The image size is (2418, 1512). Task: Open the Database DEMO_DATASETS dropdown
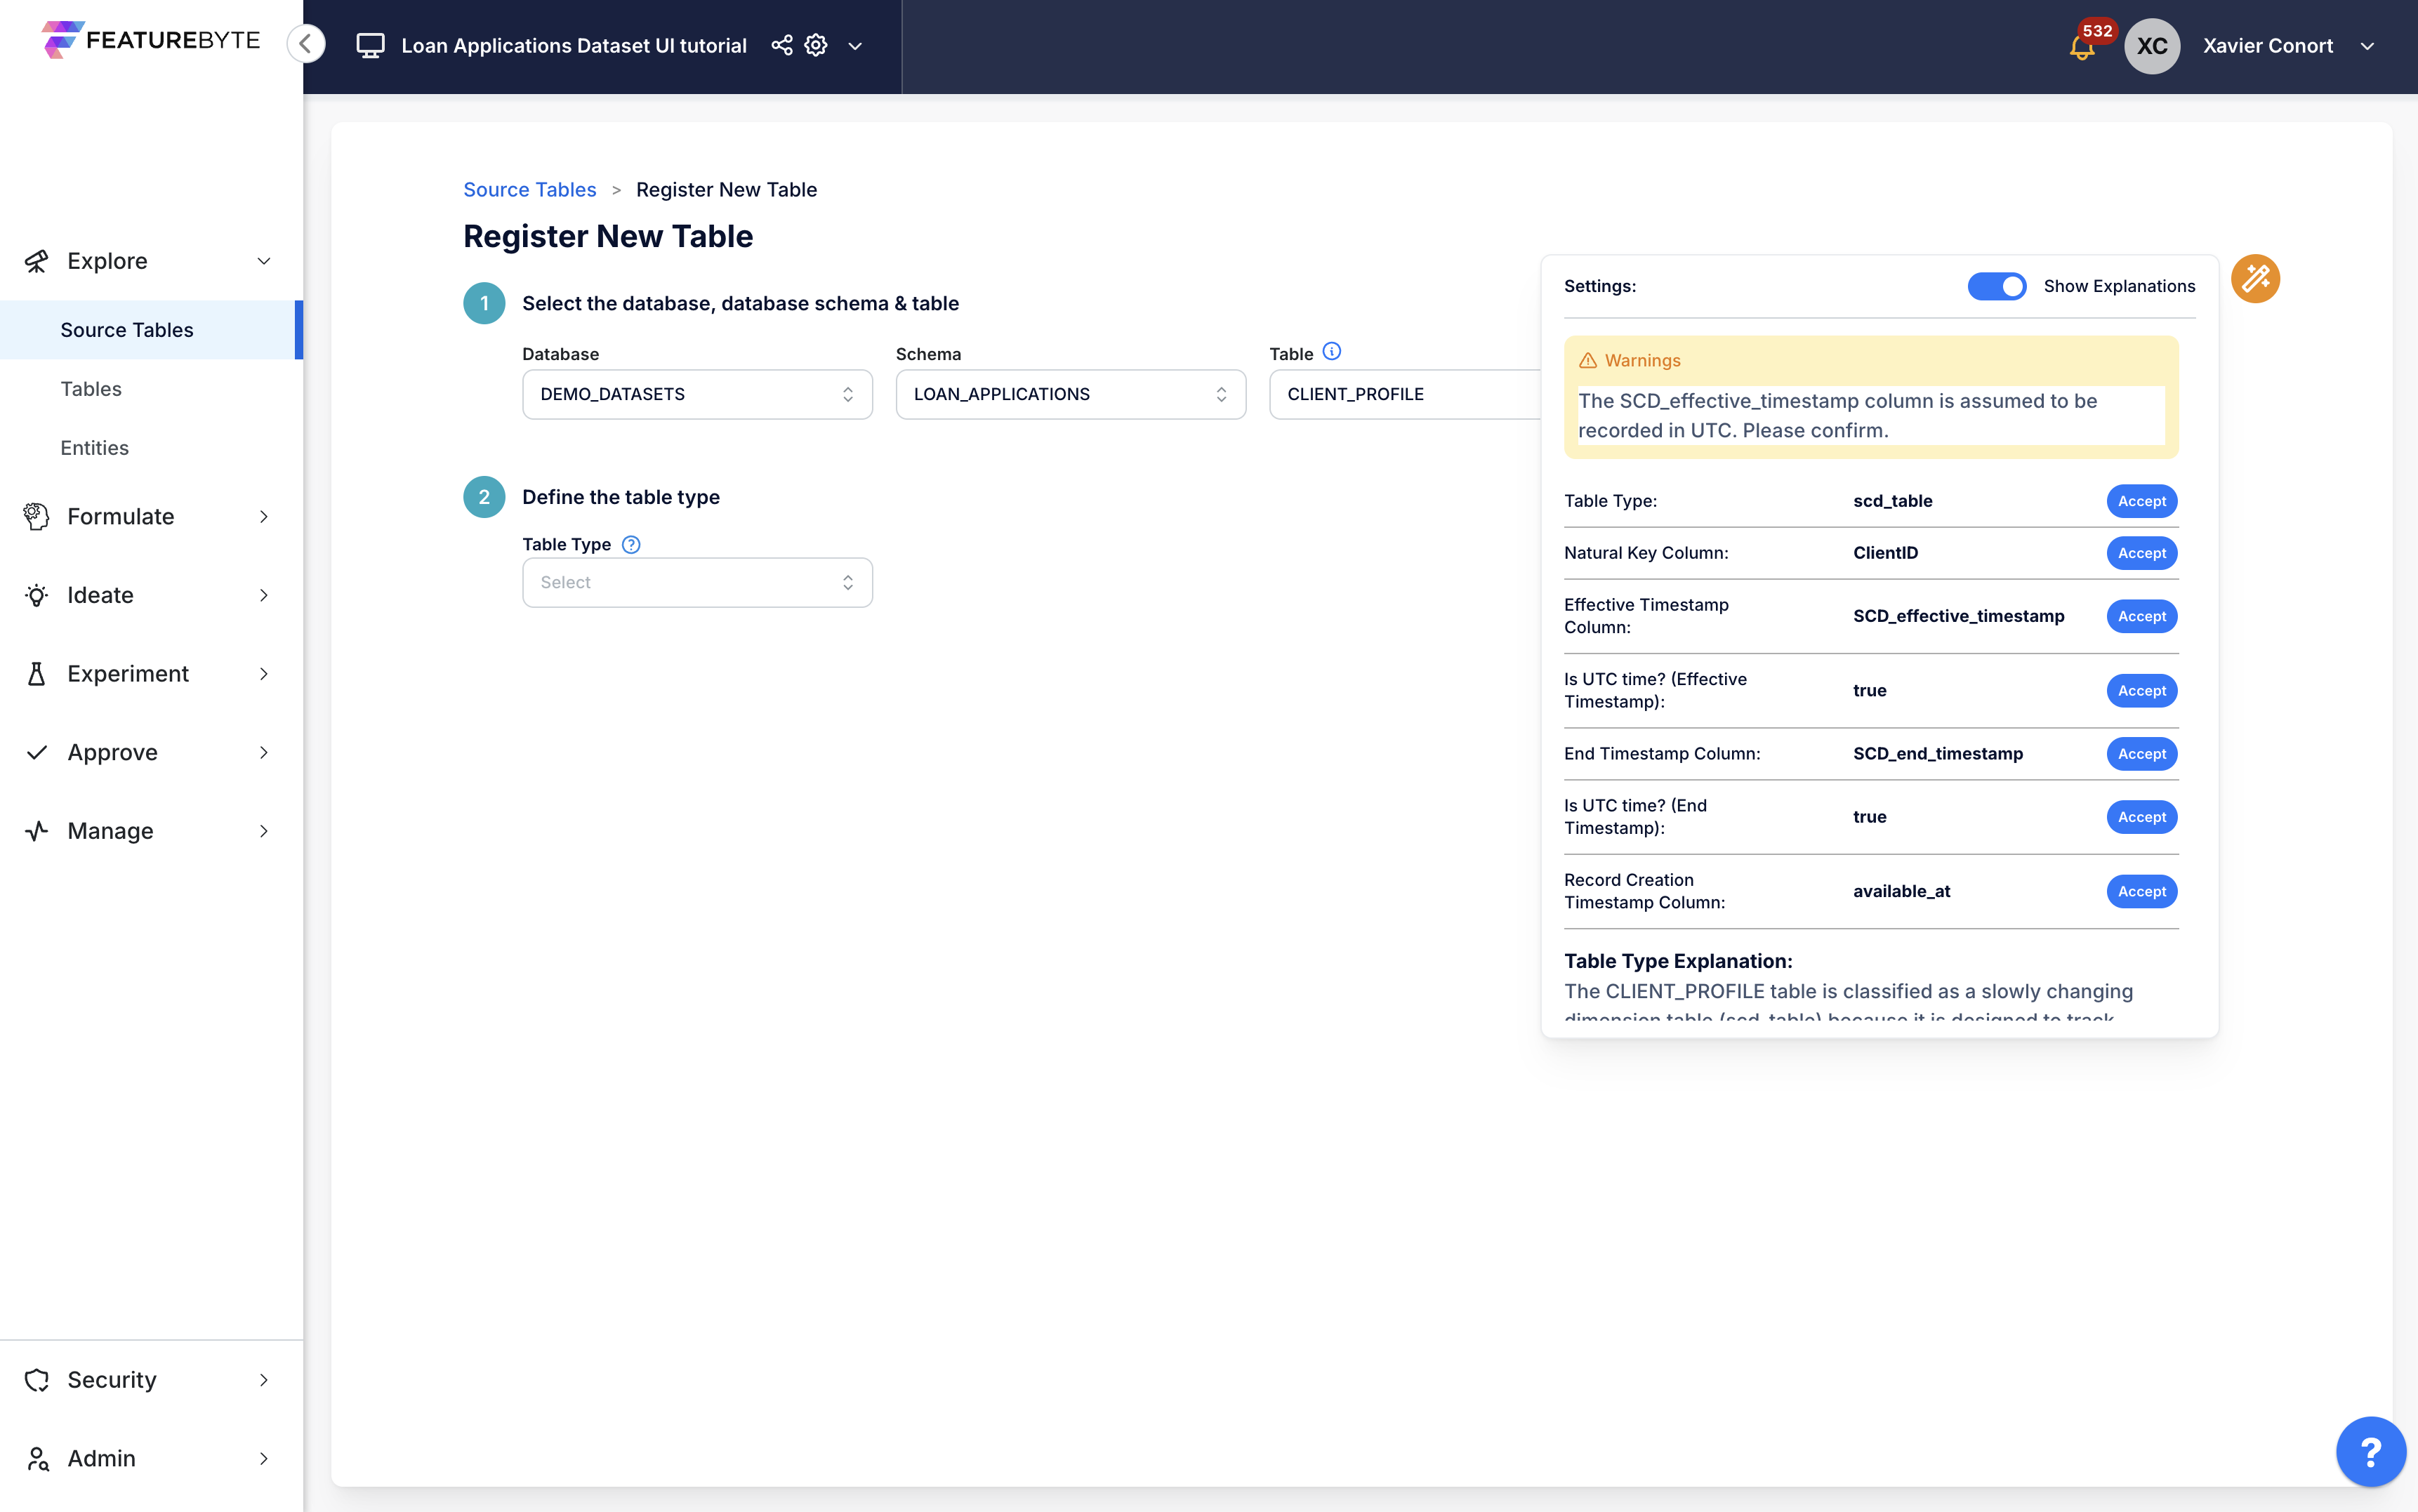tap(697, 394)
